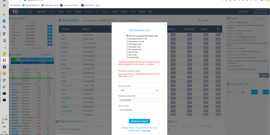Click the orange T app icon in the taskbar
Screen dimensions: 270x135
pyautogui.click(x=4, y=73)
